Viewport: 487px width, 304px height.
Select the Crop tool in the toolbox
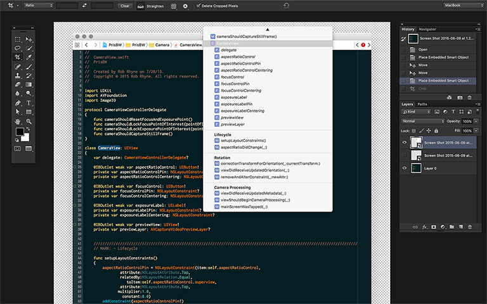pyautogui.click(x=18, y=57)
